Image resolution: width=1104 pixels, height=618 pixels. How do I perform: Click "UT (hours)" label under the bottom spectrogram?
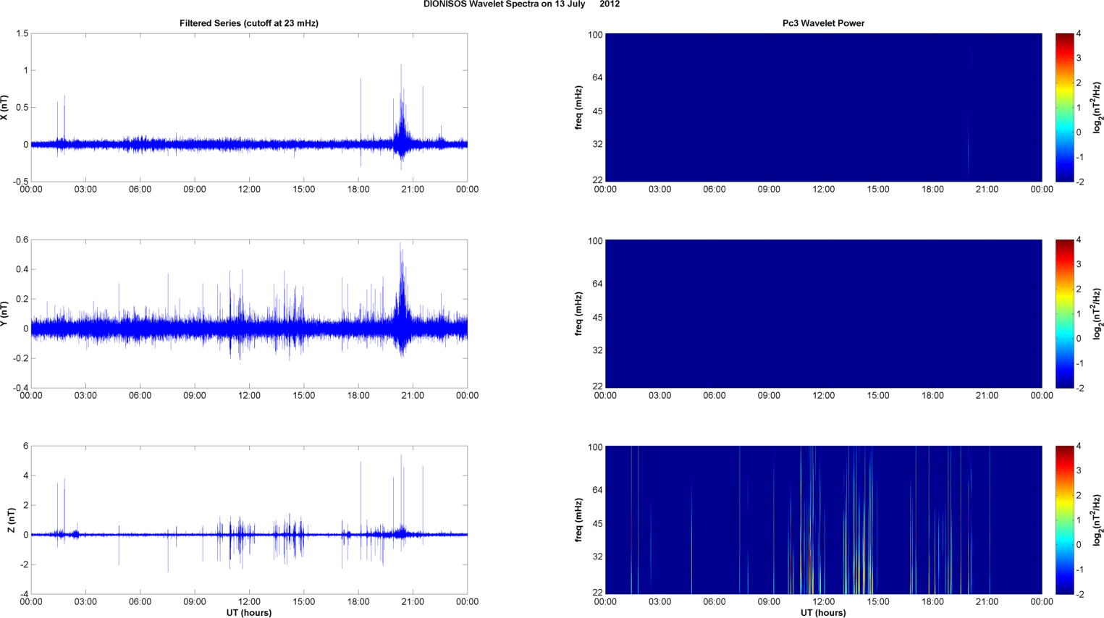(x=823, y=612)
